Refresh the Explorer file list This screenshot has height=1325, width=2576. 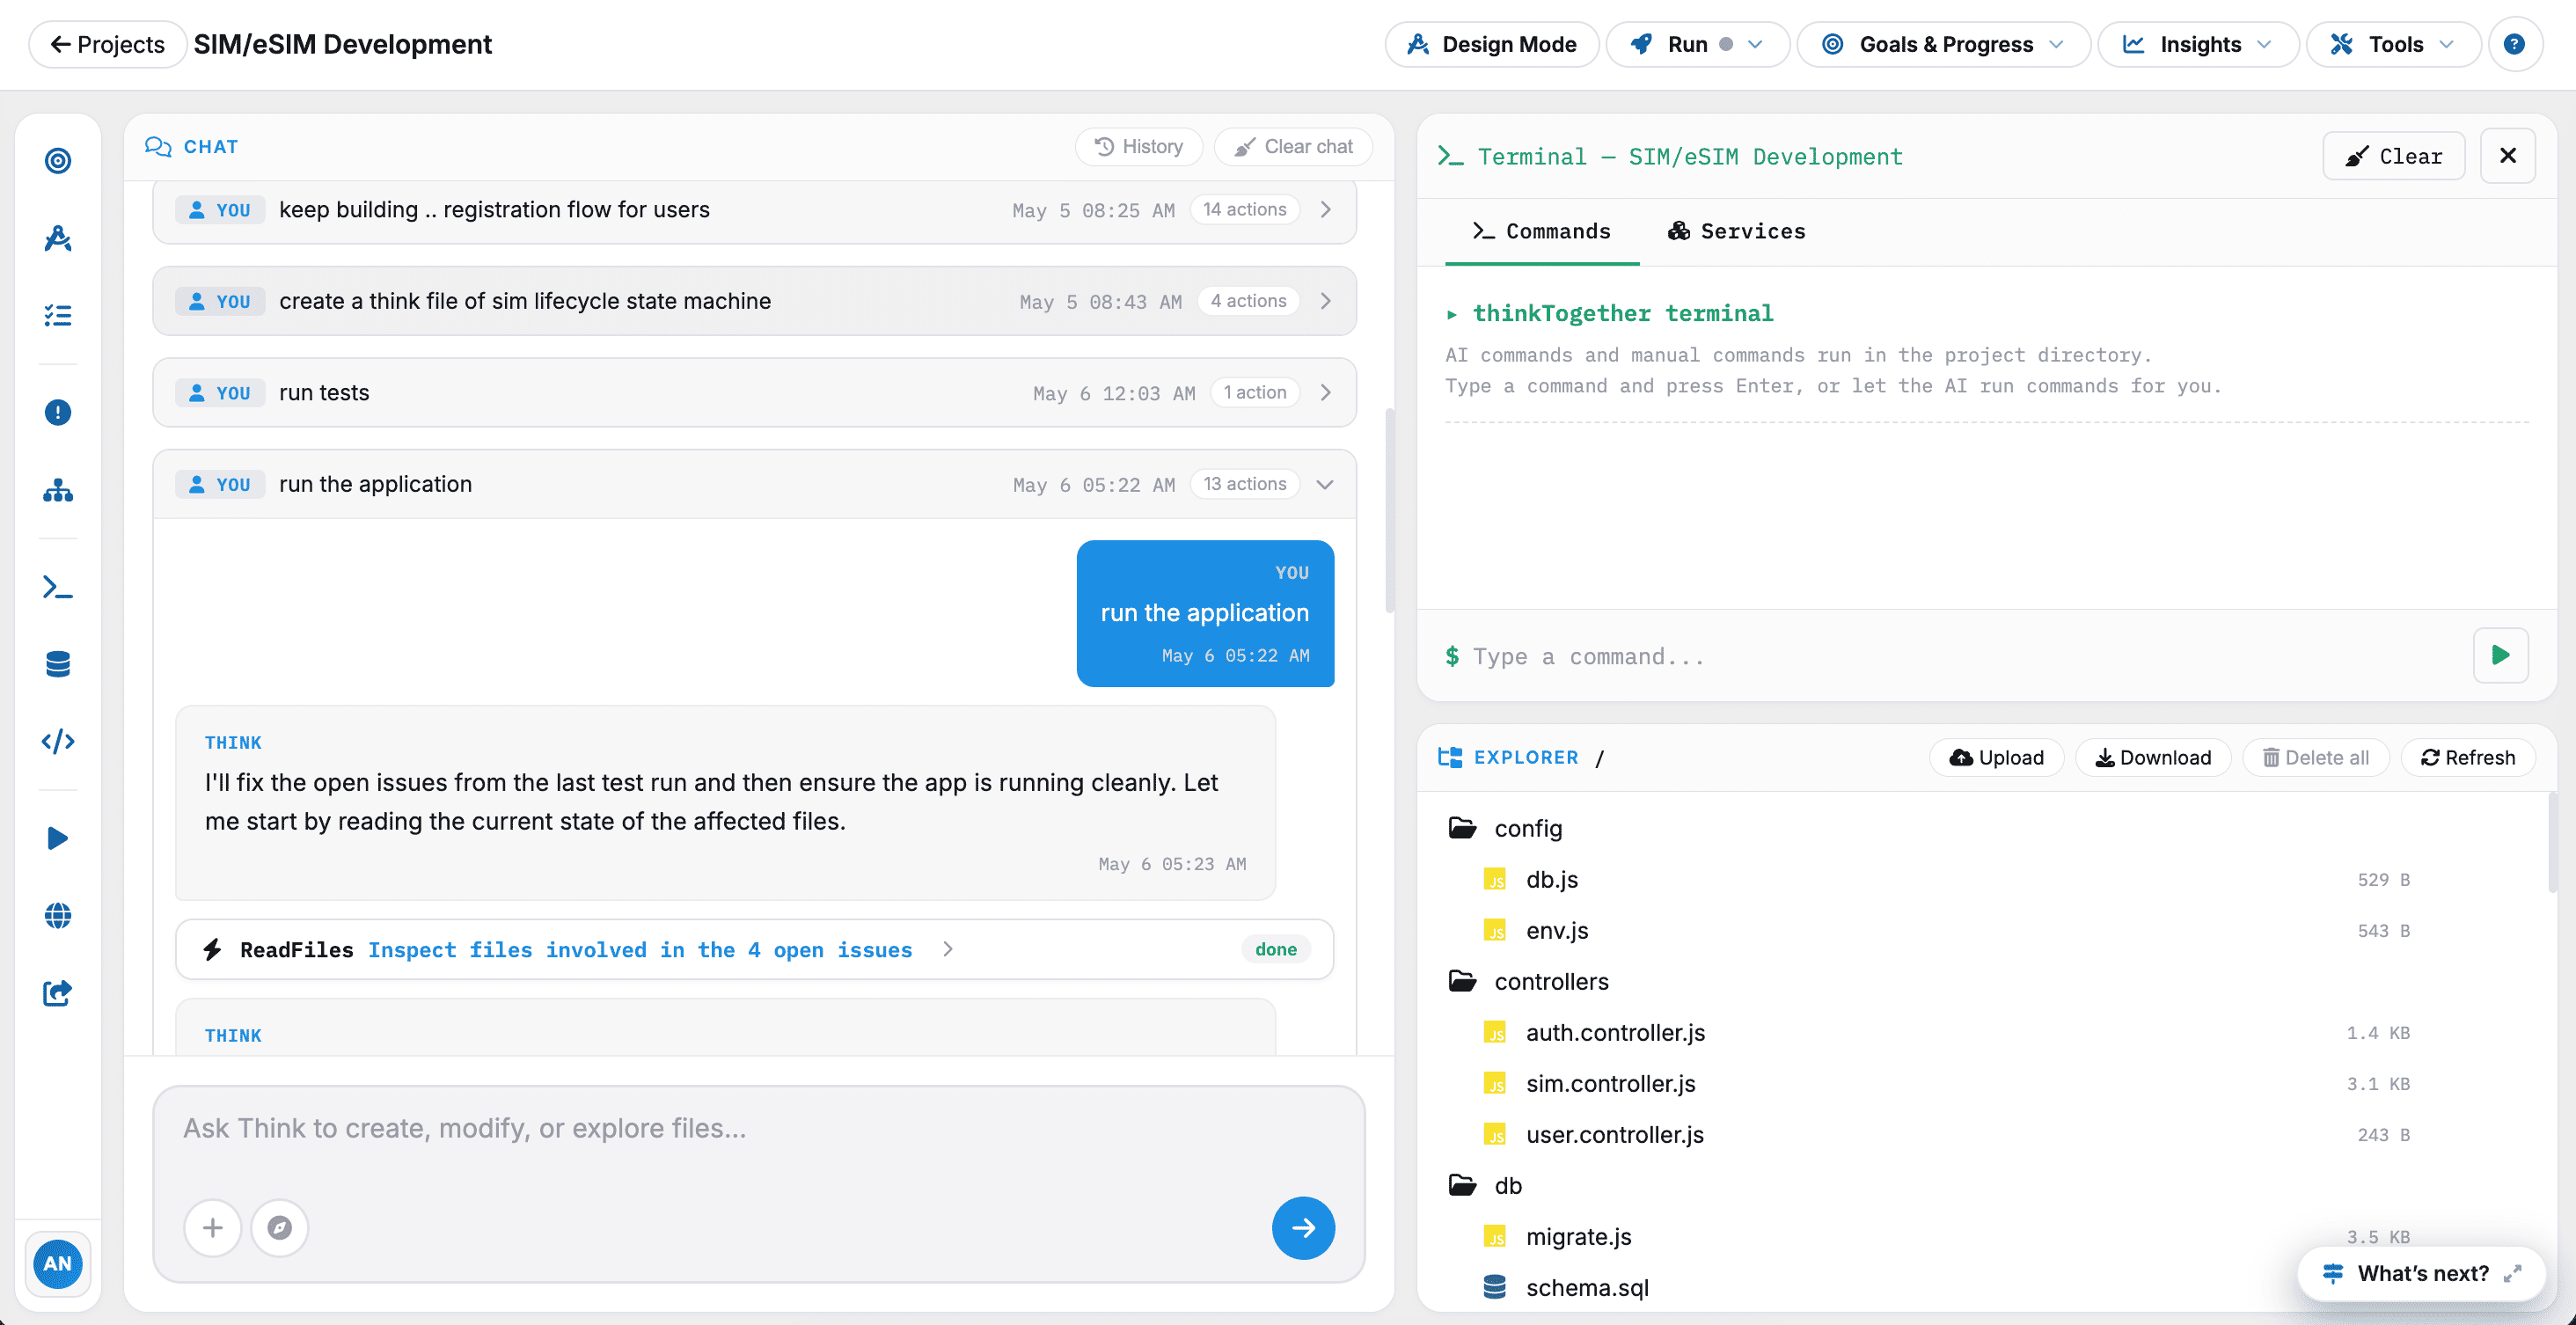pyautogui.click(x=2467, y=757)
